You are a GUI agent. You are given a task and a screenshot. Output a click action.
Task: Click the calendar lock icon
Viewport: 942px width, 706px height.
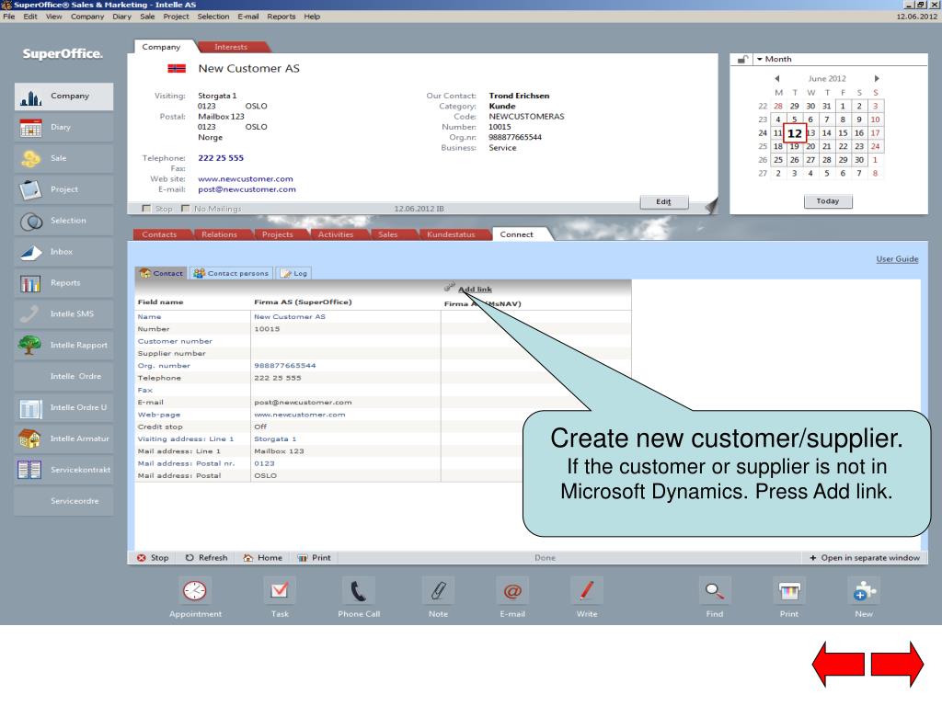coord(742,60)
